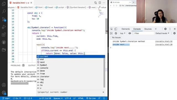This screenshot has width=177, height=100.
Task: Activate DevTools inspect element picker
Action: tap(111, 29)
